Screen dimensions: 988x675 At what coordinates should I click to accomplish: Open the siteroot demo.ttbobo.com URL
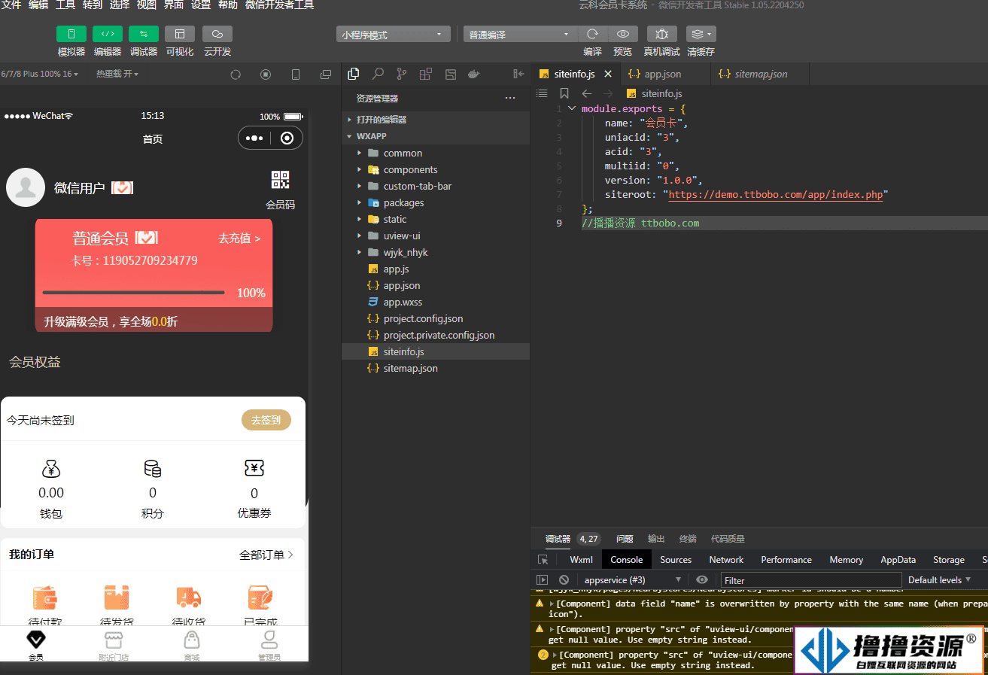776,194
